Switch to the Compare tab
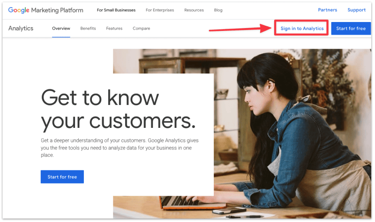This screenshot has height=222, width=375. [x=142, y=28]
